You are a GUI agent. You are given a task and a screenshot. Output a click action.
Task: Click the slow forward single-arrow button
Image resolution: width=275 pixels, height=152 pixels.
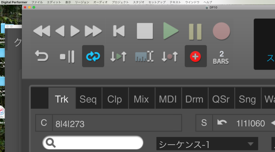[75, 31]
